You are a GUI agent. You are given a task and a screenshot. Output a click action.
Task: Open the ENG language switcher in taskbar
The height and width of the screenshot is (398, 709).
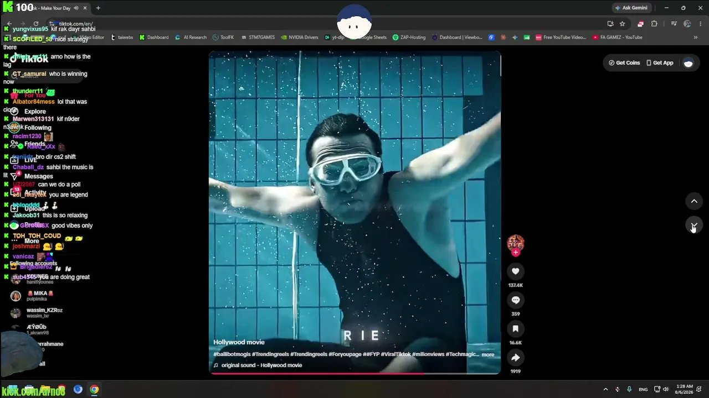pyautogui.click(x=643, y=389)
